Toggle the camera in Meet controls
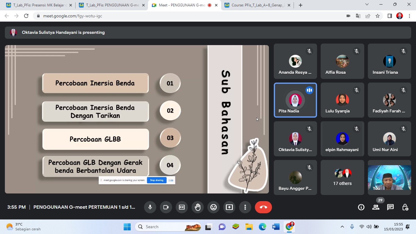Image resolution: width=416 pixels, height=234 pixels. 166,207
